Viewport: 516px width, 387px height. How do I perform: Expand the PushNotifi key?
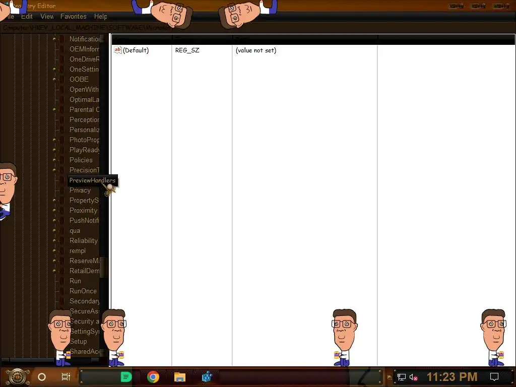pos(54,221)
